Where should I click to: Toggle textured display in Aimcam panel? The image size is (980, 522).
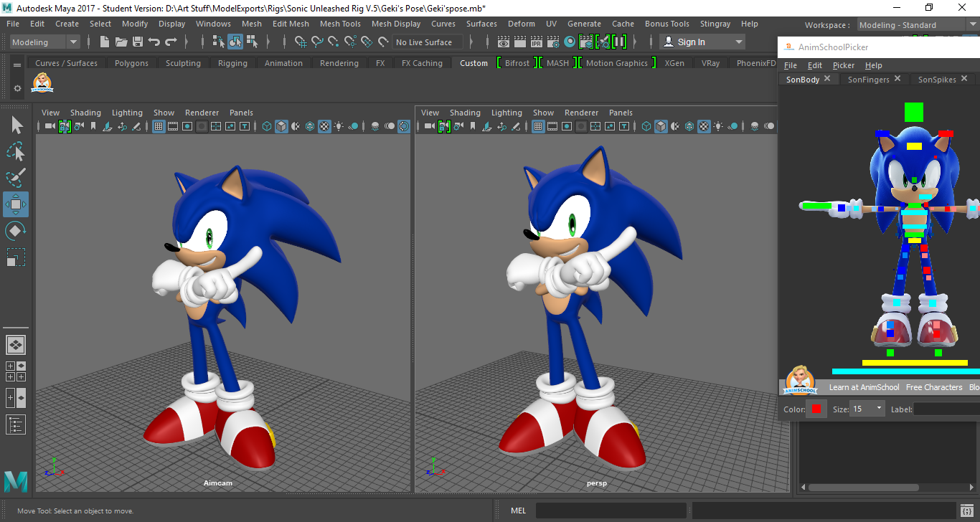pos(324,126)
